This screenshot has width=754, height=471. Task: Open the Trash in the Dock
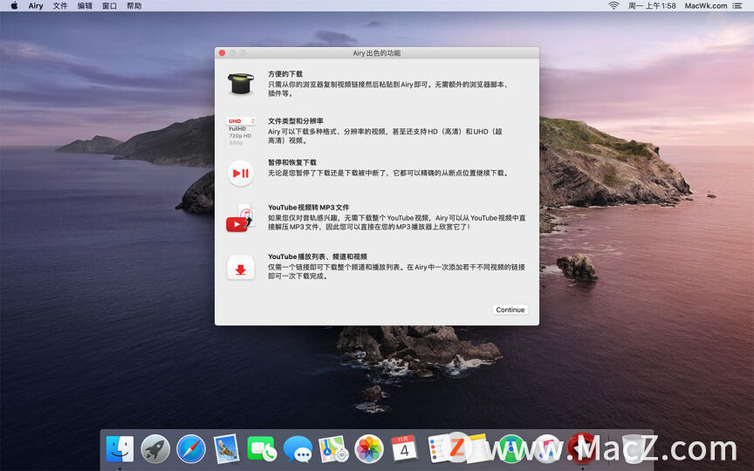[x=634, y=449]
